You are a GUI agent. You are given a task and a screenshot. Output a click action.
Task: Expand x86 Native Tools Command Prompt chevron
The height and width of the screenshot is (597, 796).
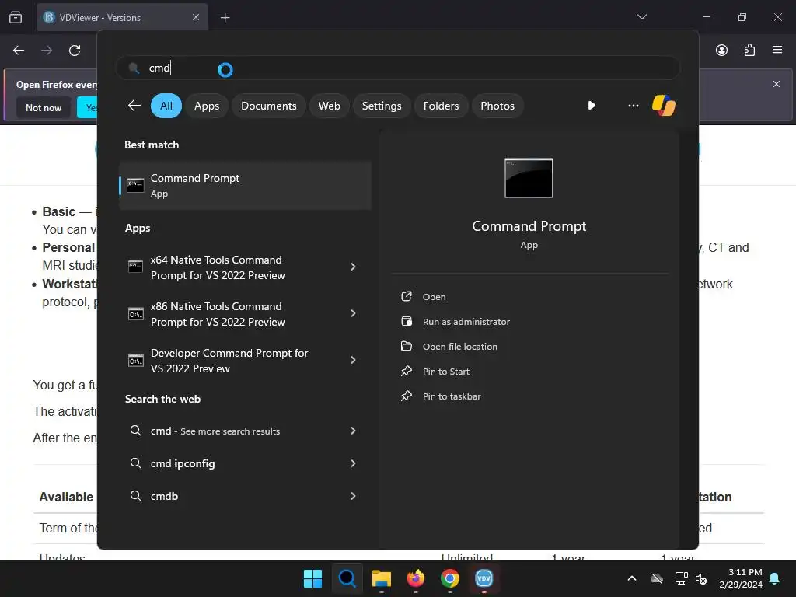(x=354, y=313)
